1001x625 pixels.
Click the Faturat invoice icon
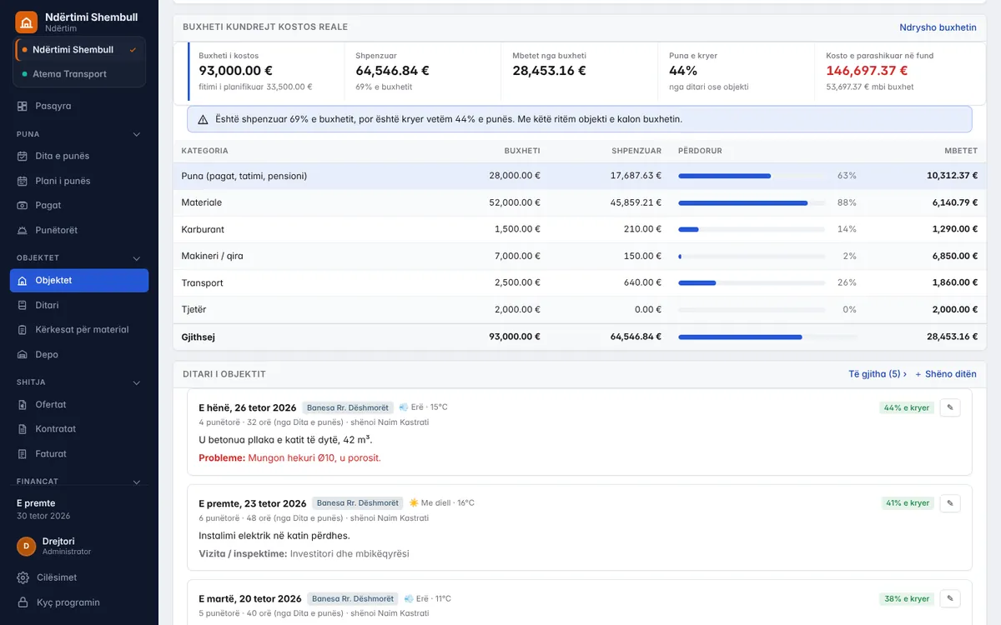click(23, 454)
